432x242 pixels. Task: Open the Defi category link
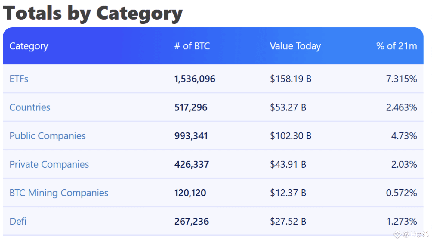coord(18,222)
